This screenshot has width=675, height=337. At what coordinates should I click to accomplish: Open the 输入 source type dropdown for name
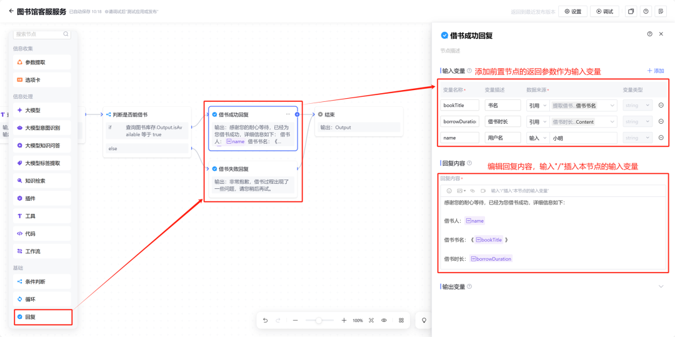pyautogui.click(x=537, y=138)
